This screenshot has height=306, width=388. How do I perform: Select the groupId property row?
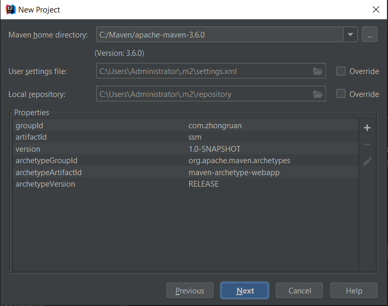[x=185, y=126]
